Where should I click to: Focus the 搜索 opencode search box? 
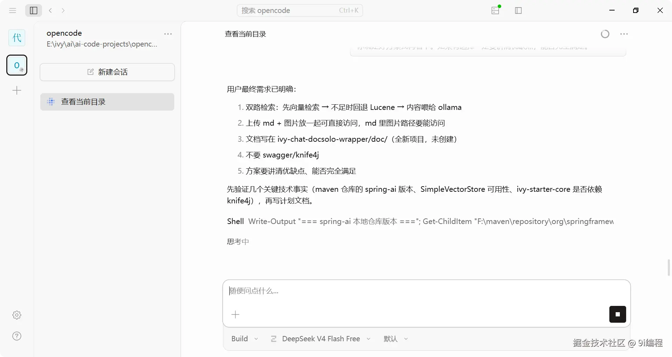[x=300, y=10]
